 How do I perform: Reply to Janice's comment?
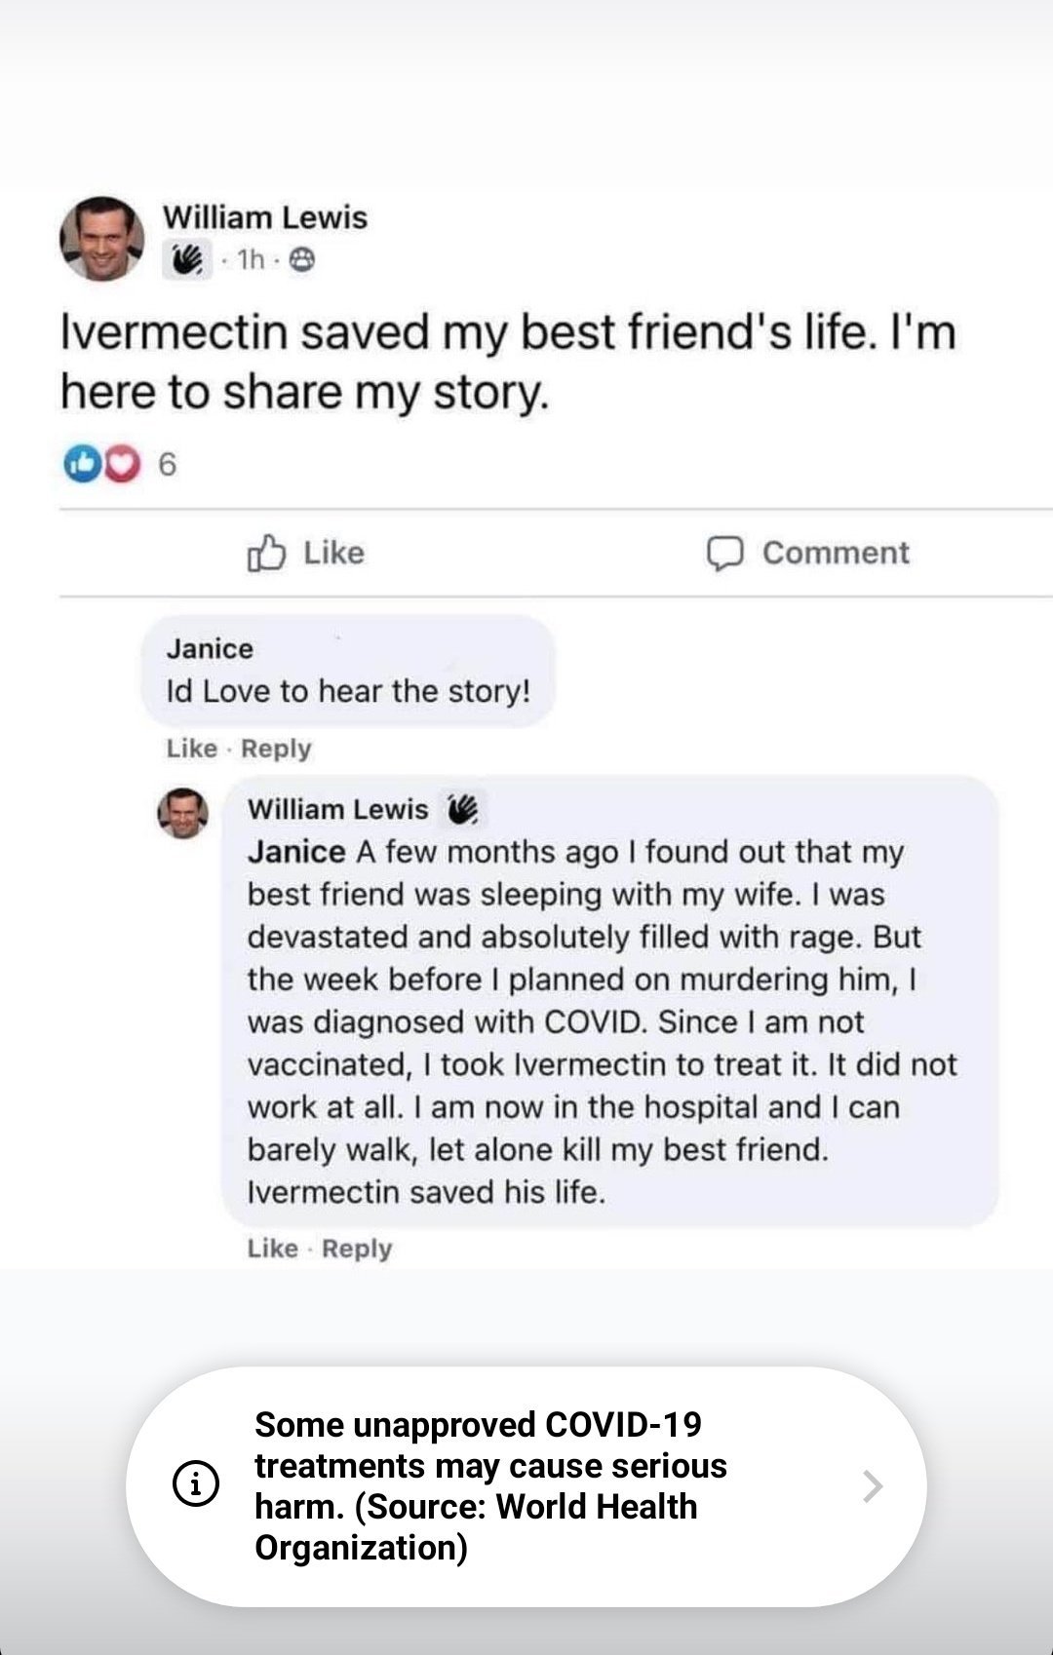pyautogui.click(x=276, y=749)
